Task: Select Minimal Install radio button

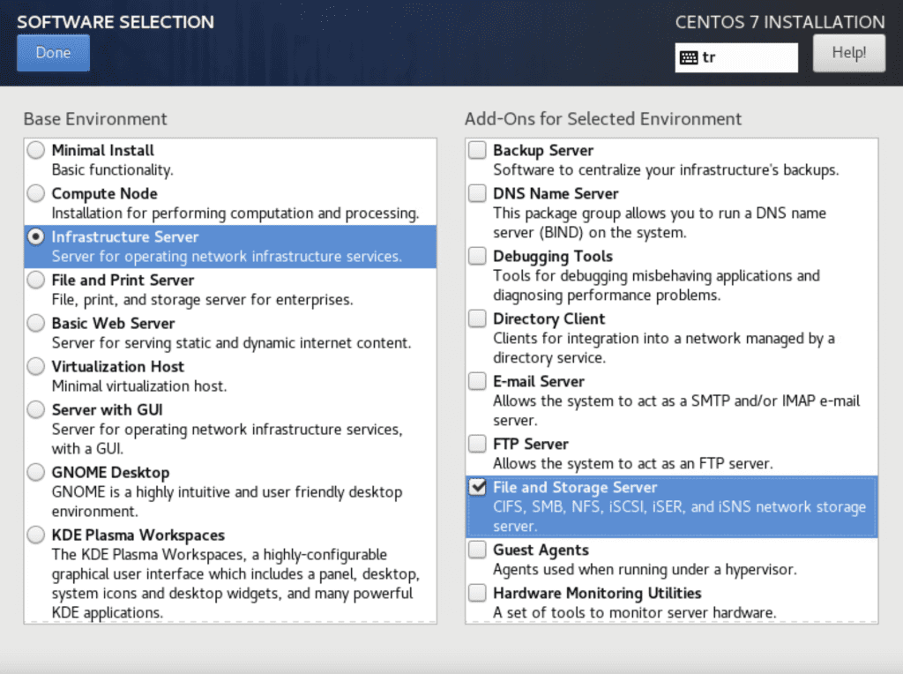Action: [35, 150]
